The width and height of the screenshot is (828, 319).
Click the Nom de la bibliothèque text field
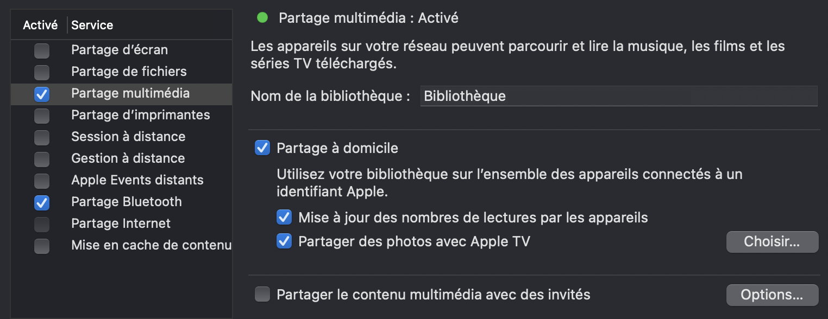click(618, 97)
